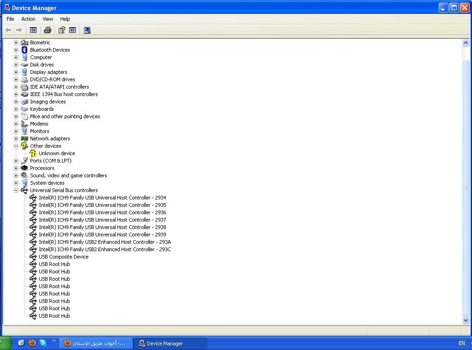Select USB Universal Host Controller - 2935
Screen dimensions: 472x350
point(102,205)
